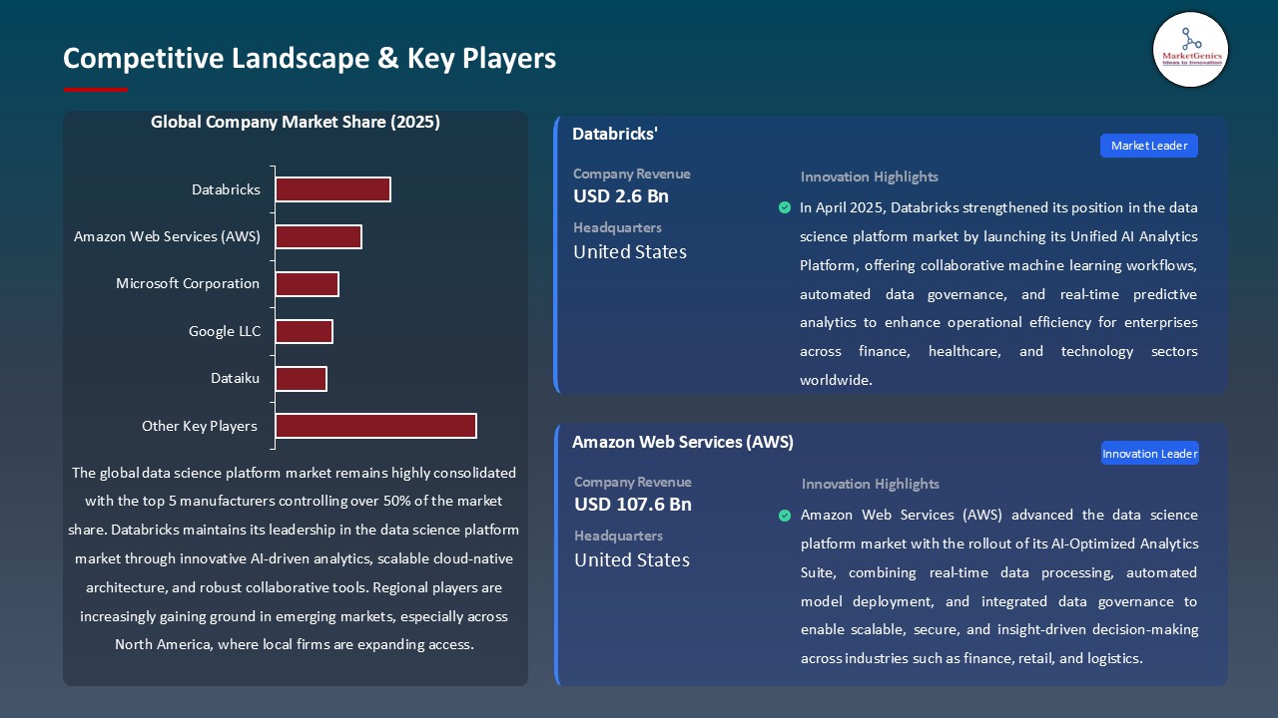Collapse the Innovation Highlights section for AWS

tap(869, 484)
